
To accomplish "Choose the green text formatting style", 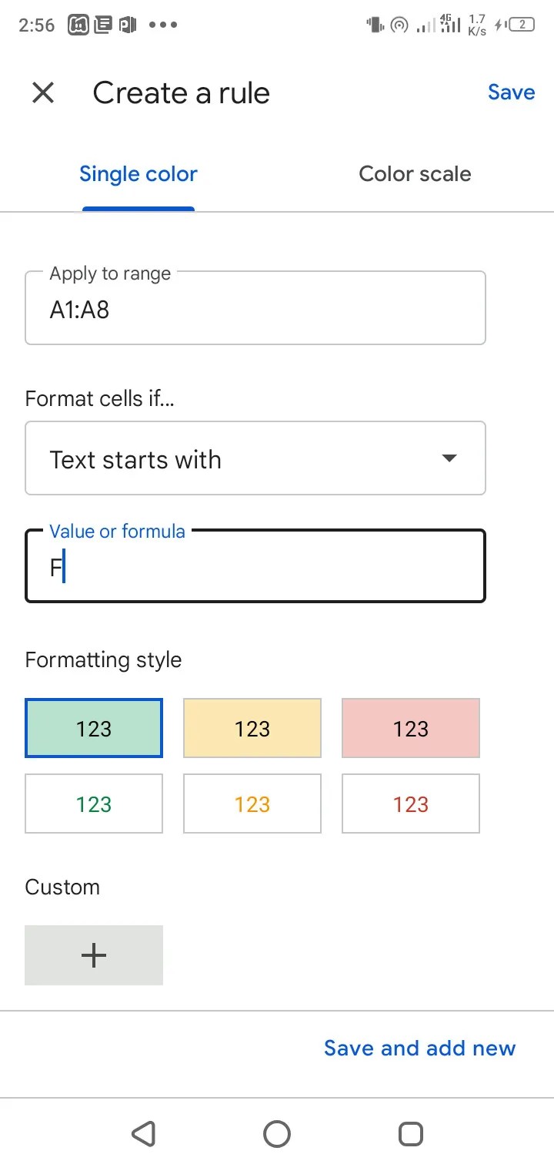I will [94, 804].
